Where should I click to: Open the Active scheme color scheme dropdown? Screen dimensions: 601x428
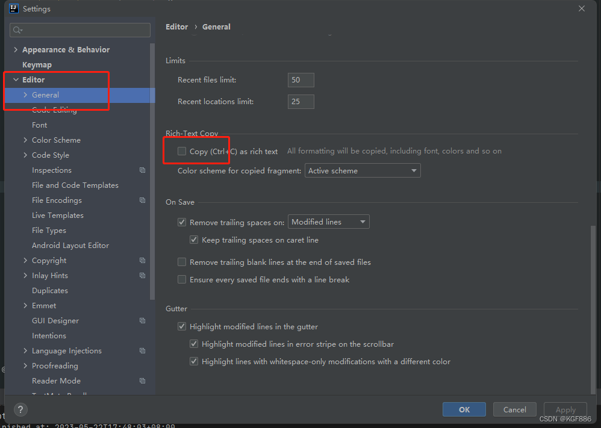tap(363, 170)
